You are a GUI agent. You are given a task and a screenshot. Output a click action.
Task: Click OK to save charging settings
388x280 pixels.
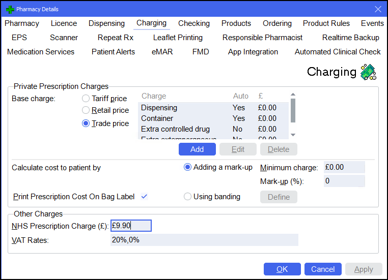(282, 269)
